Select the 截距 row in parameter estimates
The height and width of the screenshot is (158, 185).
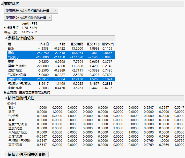click(61, 48)
